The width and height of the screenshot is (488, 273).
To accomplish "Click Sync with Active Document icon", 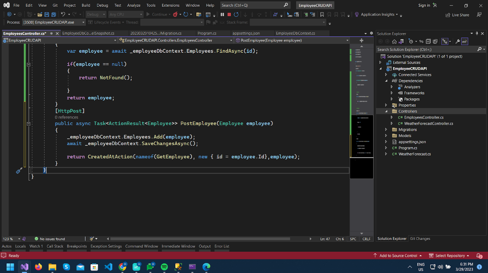I will click(x=421, y=41).
